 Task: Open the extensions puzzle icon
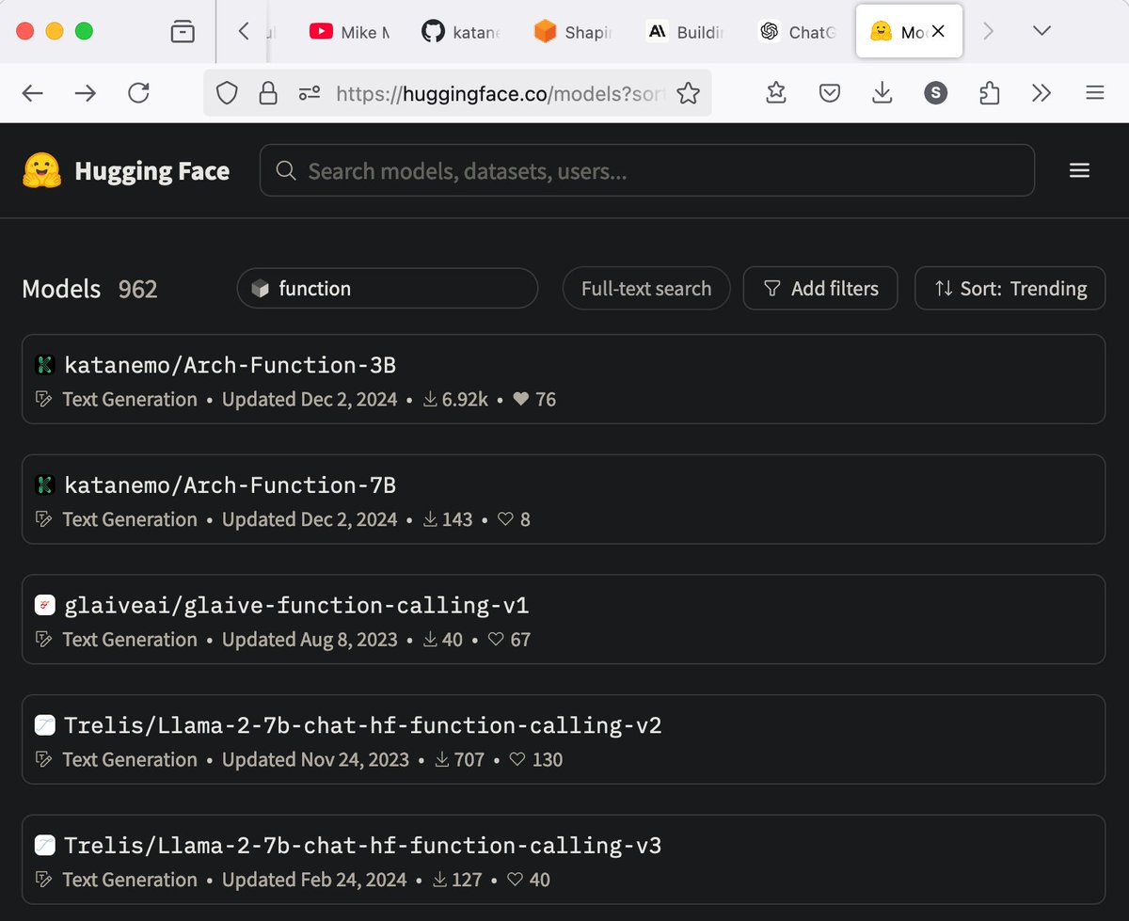(x=989, y=92)
